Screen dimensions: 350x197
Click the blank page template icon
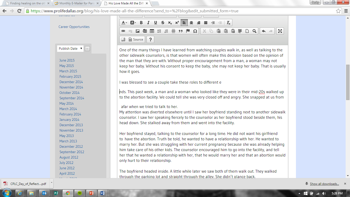tap(247, 31)
